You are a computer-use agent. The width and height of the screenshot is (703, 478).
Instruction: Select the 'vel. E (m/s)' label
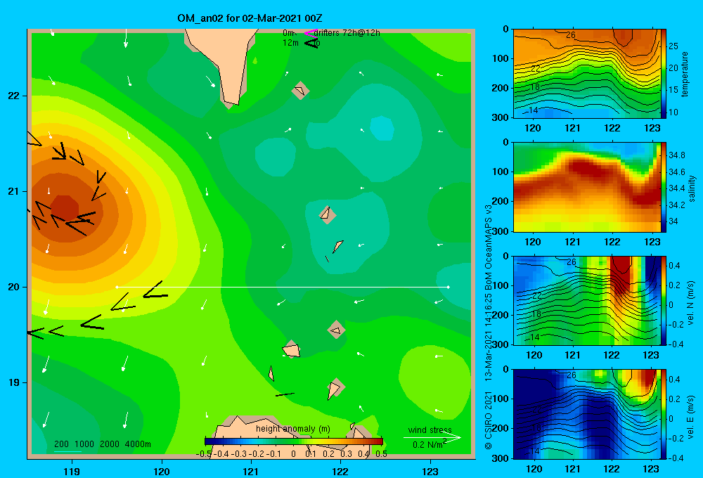click(x=690, y=417)
